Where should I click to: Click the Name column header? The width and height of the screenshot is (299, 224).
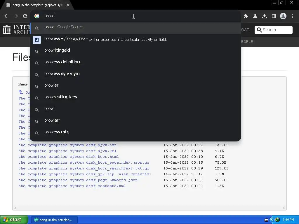23,84
